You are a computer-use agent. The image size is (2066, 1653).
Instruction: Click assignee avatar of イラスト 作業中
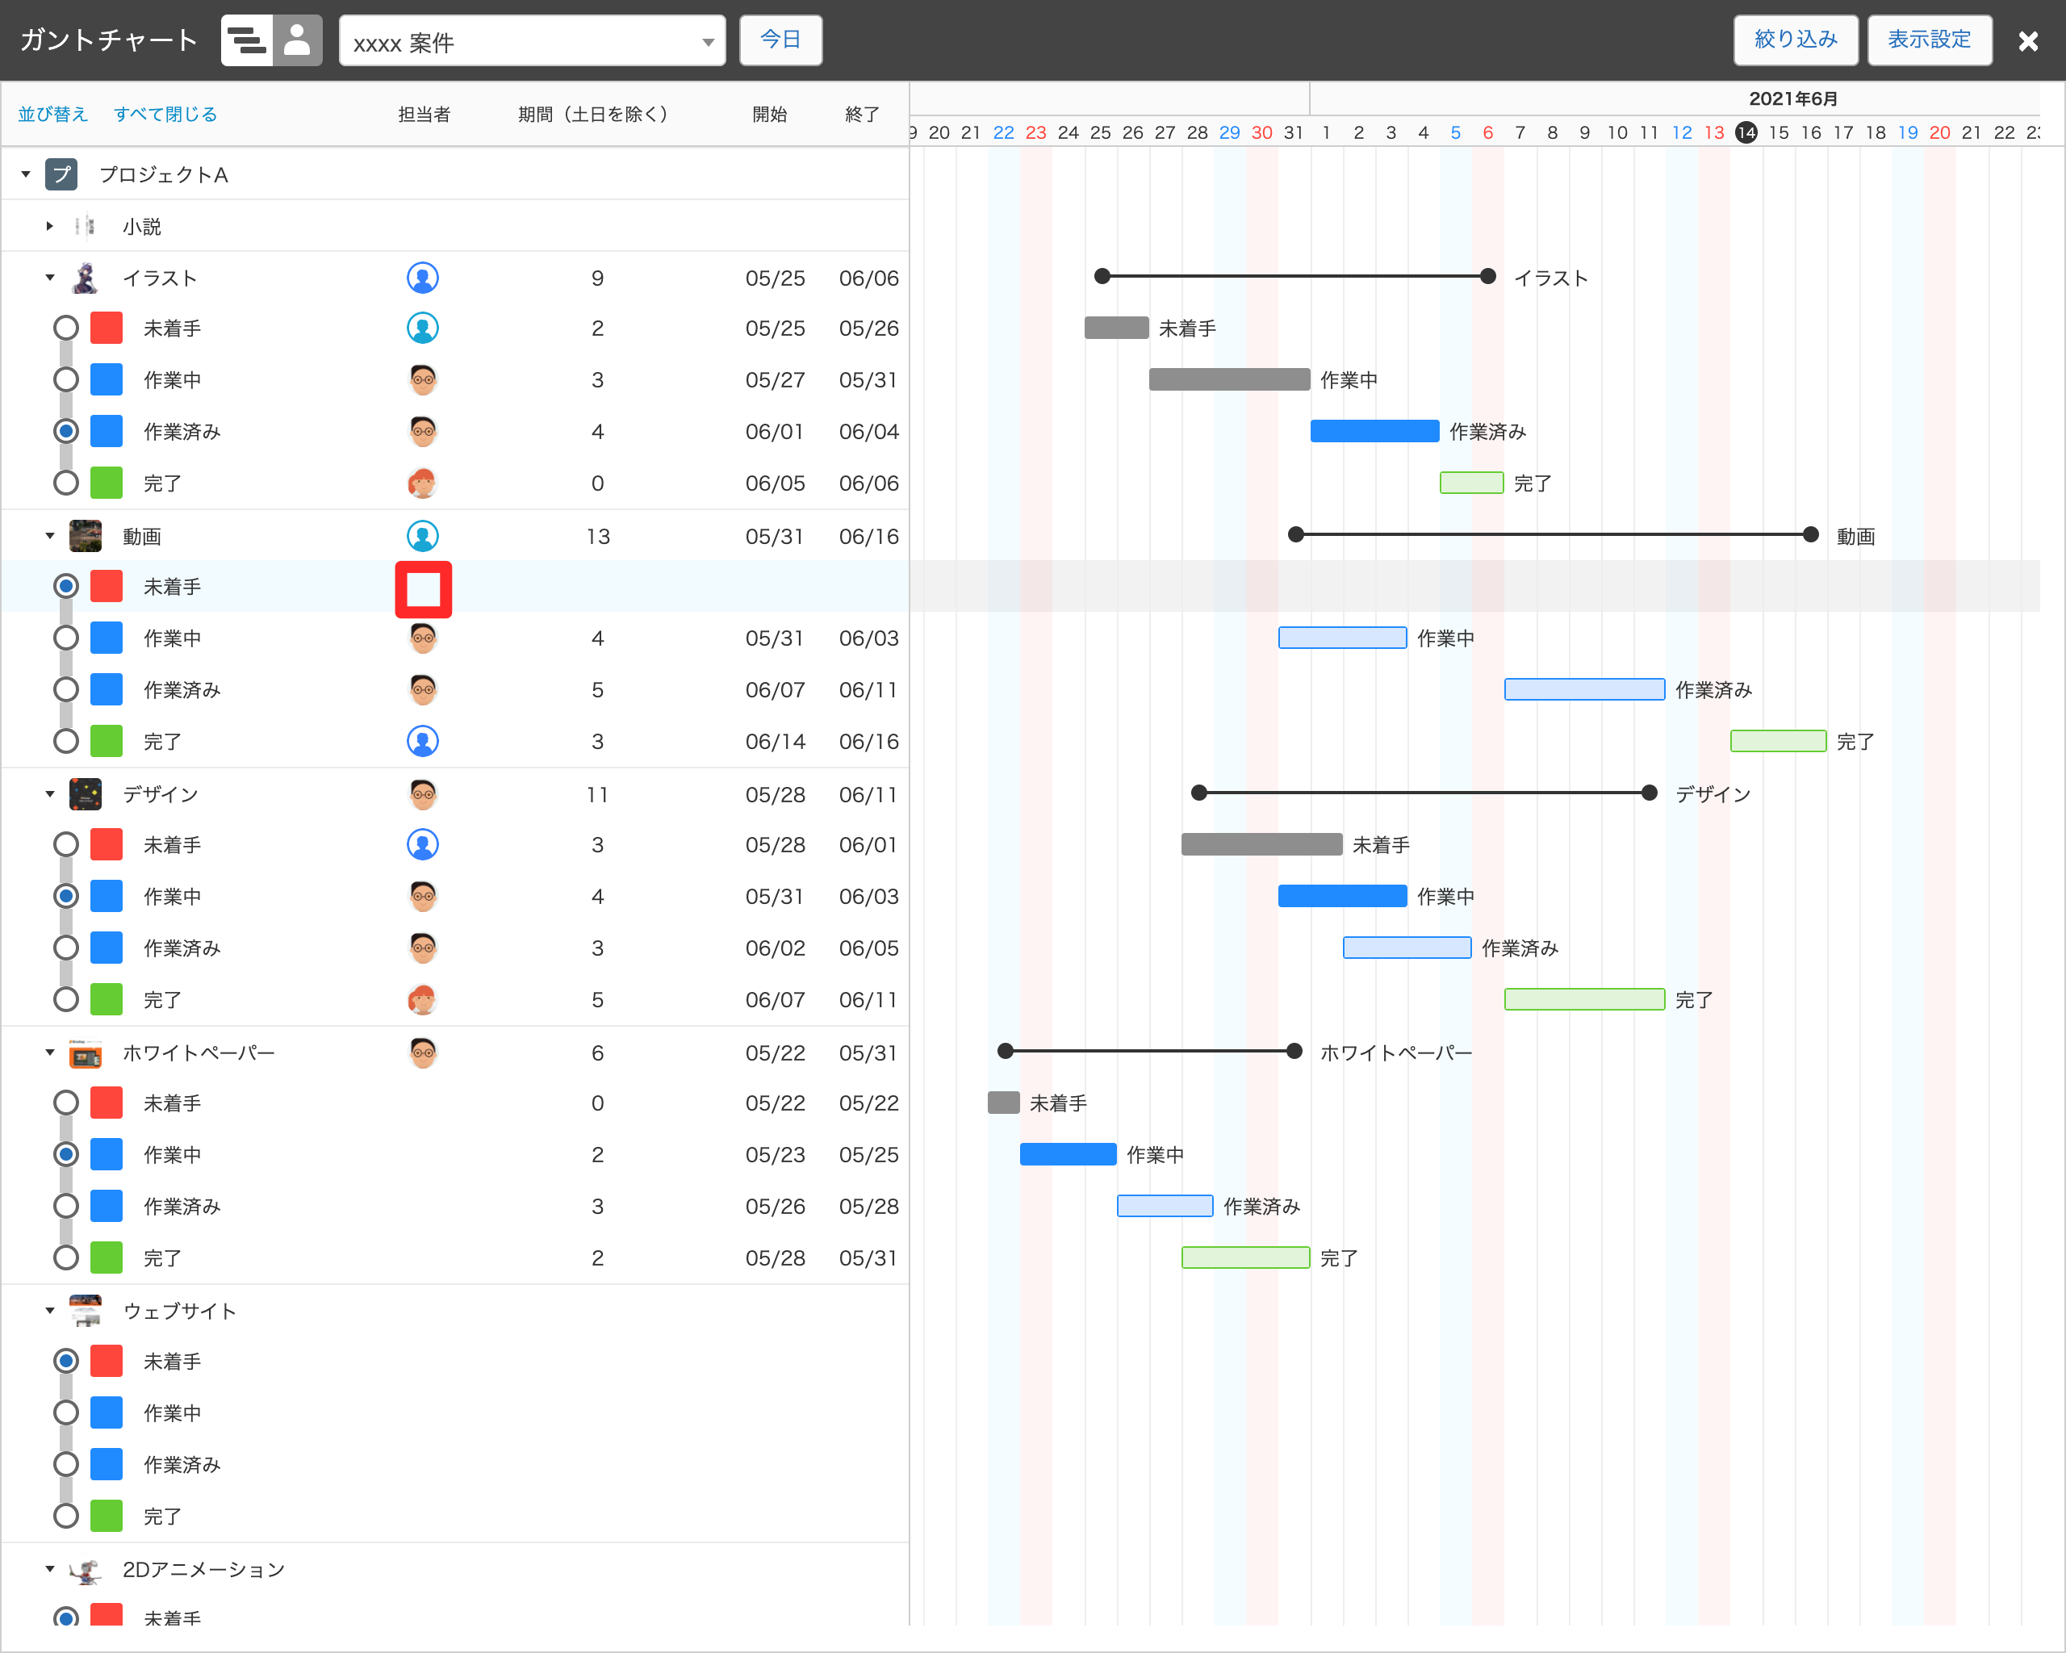[x=423, y=379]
